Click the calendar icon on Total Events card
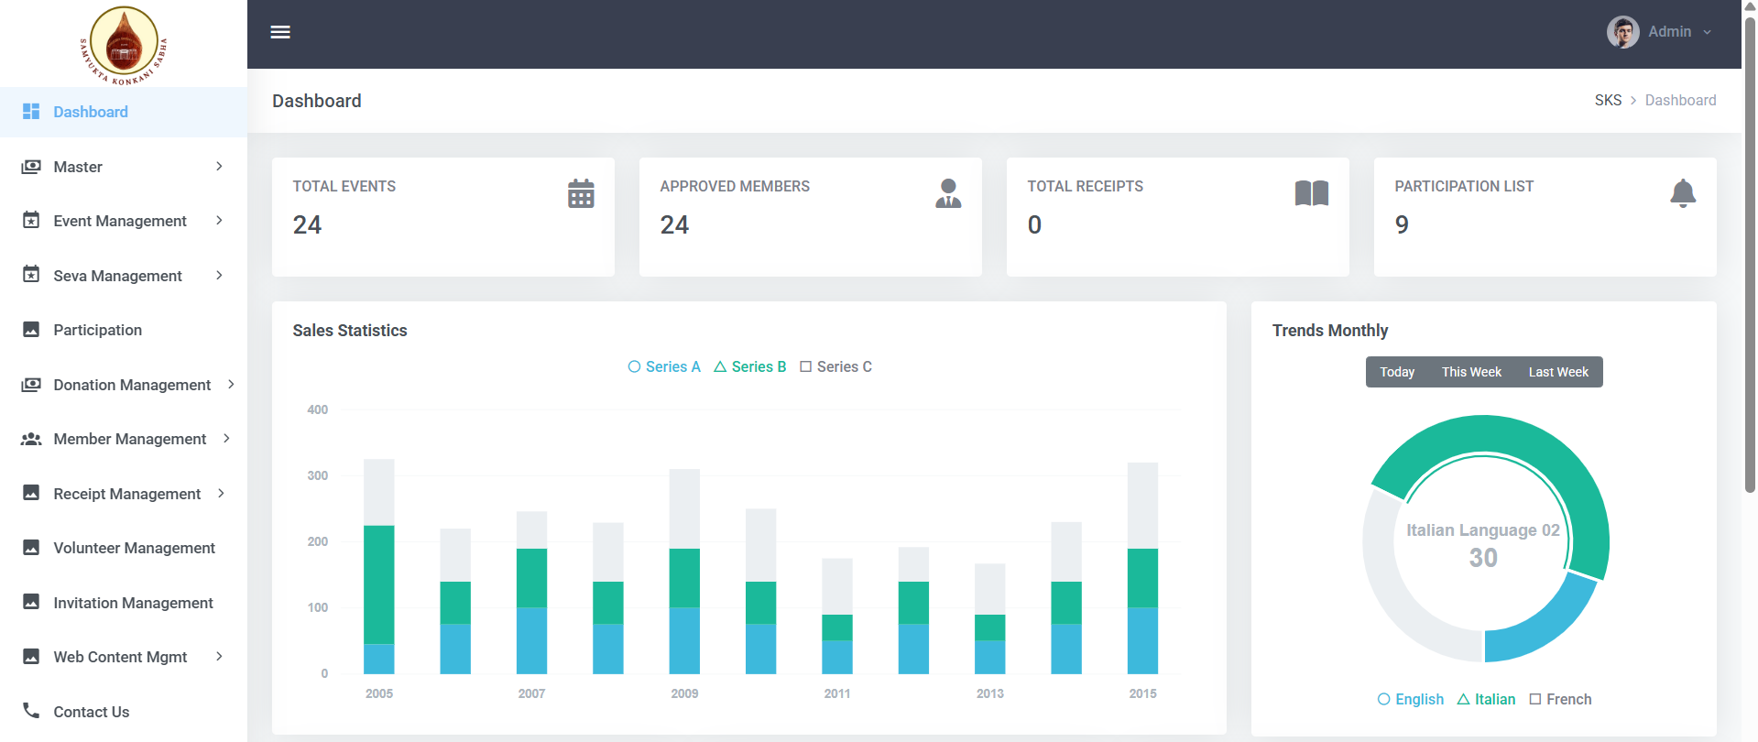 click(x=581, y=193)
